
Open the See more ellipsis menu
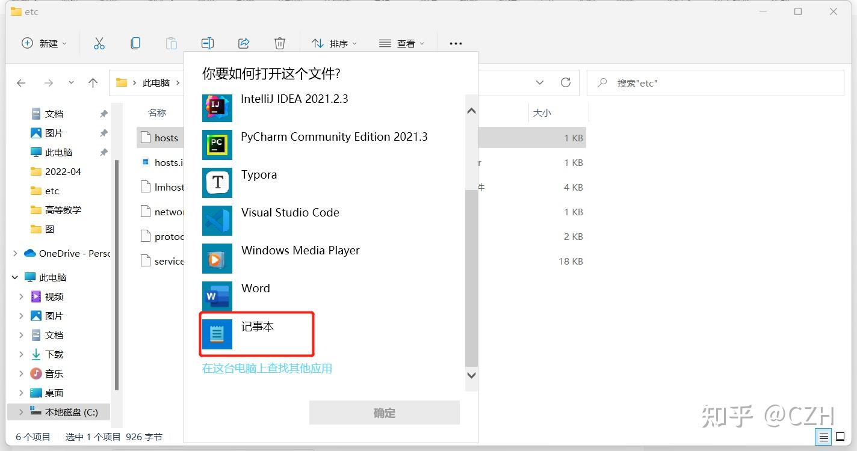(x=456, y=43)
